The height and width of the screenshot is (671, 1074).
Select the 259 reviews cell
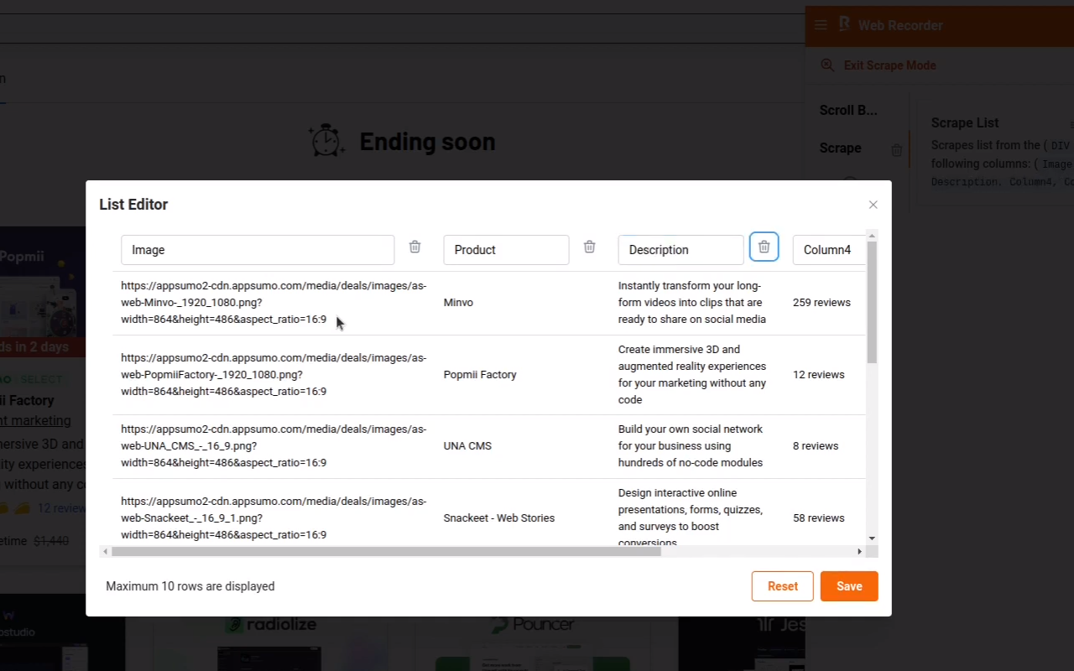point(821,302)
